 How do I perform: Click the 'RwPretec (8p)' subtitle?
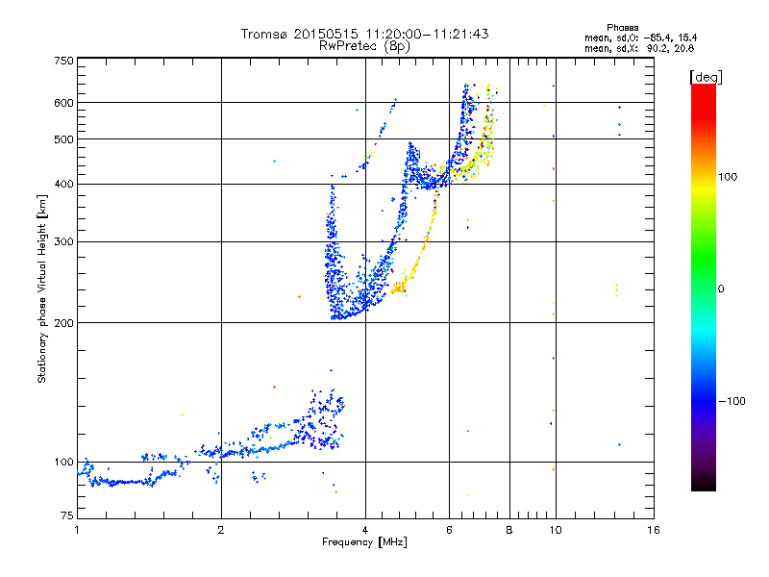click(364, 46)
